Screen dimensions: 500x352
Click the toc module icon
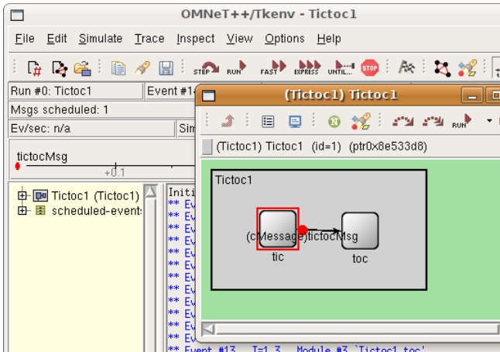click(360, 231)
